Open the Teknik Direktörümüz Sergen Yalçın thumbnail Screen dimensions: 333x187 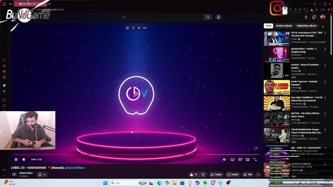coord(277,135)
